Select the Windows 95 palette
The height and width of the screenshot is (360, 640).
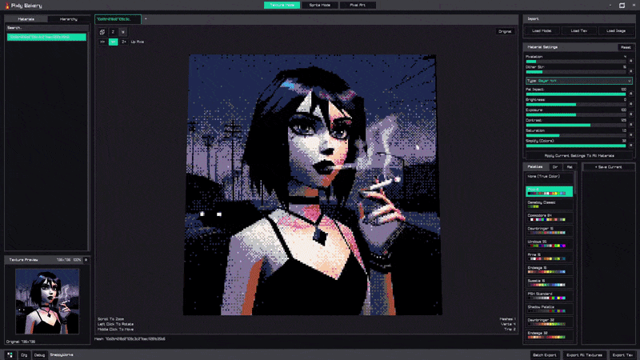tap(549, 243)
